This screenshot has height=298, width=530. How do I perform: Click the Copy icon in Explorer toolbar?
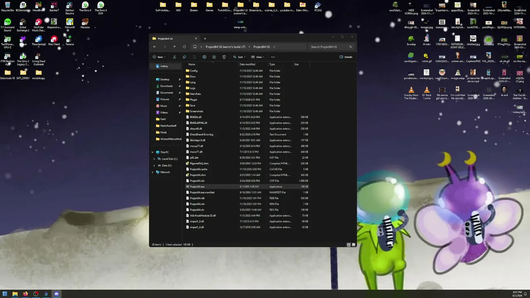click(184, 57)
